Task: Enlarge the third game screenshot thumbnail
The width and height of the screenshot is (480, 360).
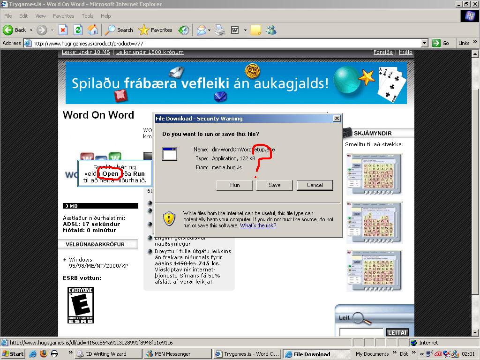Action: pyautogui.click(x=374, y=270)
